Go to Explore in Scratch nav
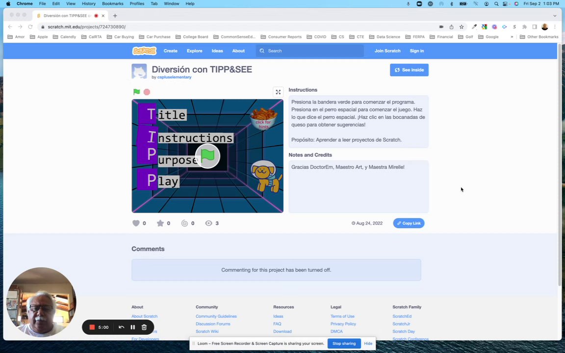565x353 pixels. [195, 51]
